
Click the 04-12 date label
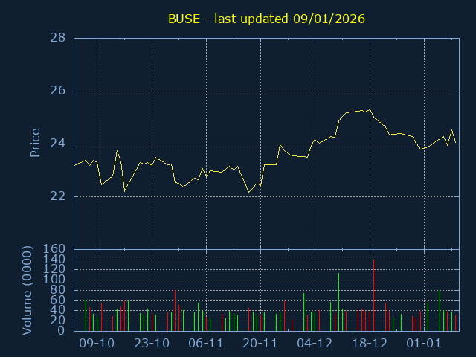315,344
